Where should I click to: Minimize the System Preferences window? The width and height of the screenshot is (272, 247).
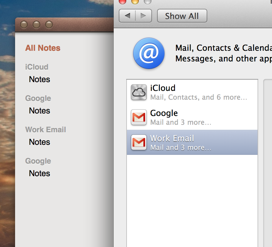tap(135, 1)
